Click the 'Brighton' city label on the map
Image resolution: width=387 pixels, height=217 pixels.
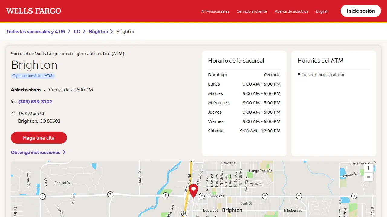(x=232, y=210)
